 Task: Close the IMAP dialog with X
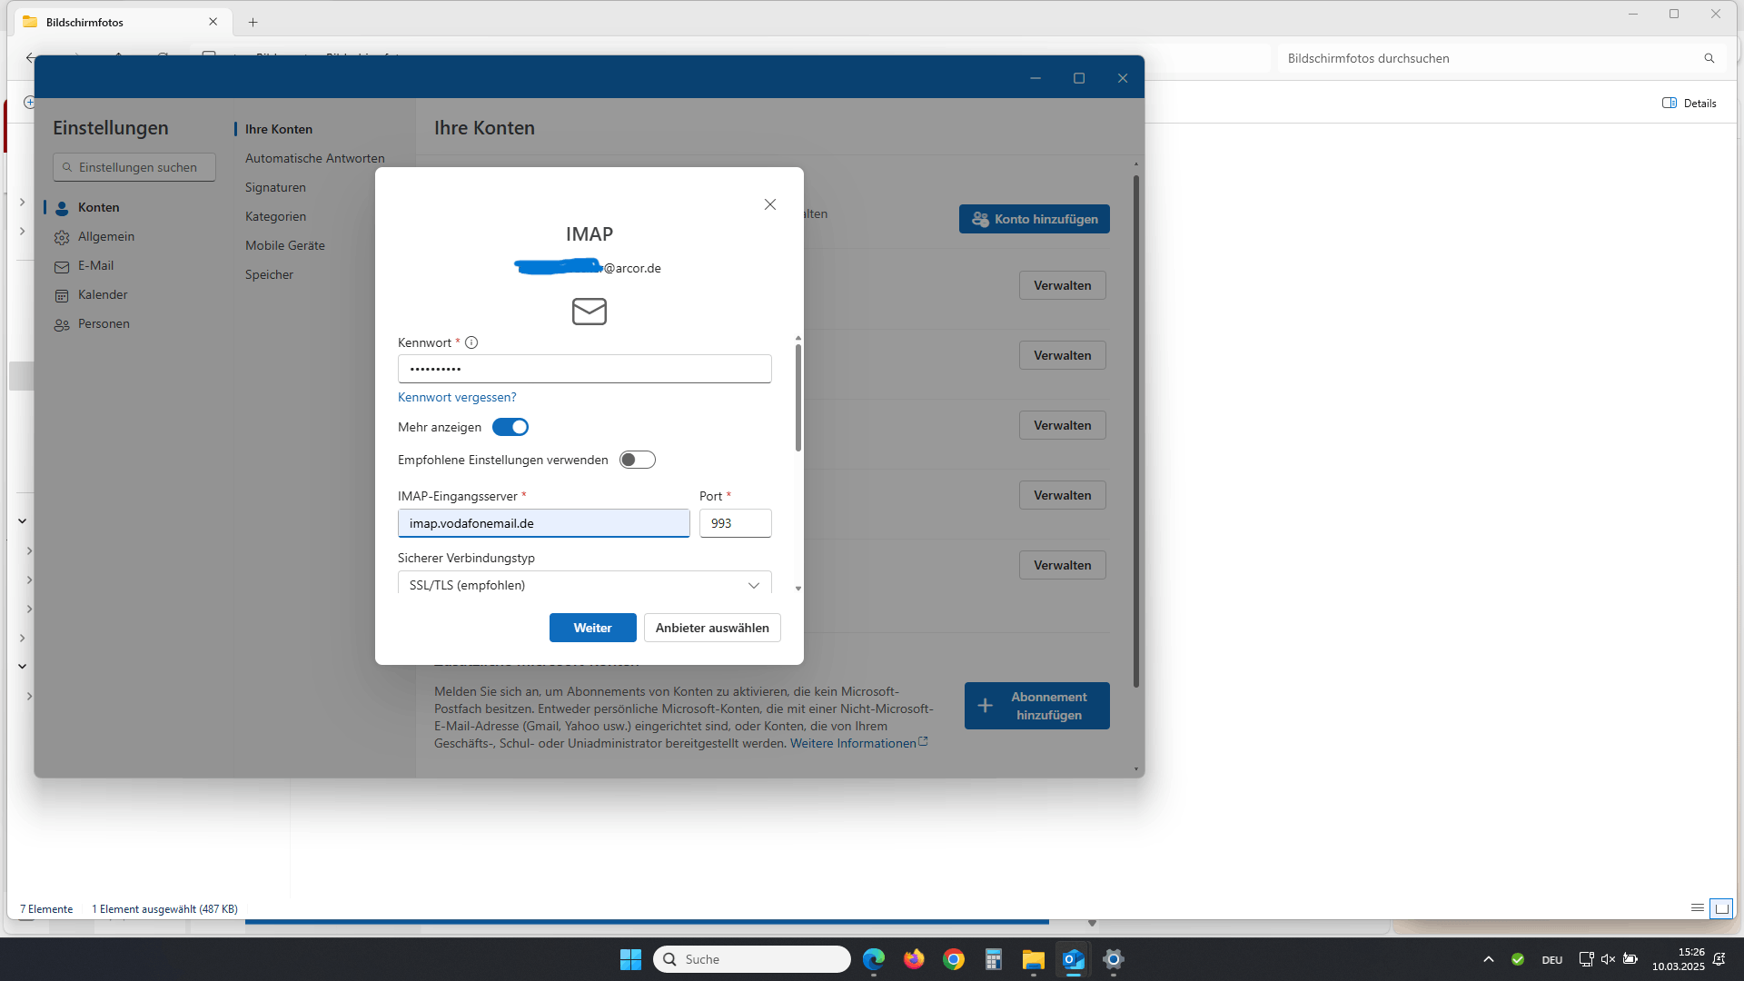coord(770,204)
